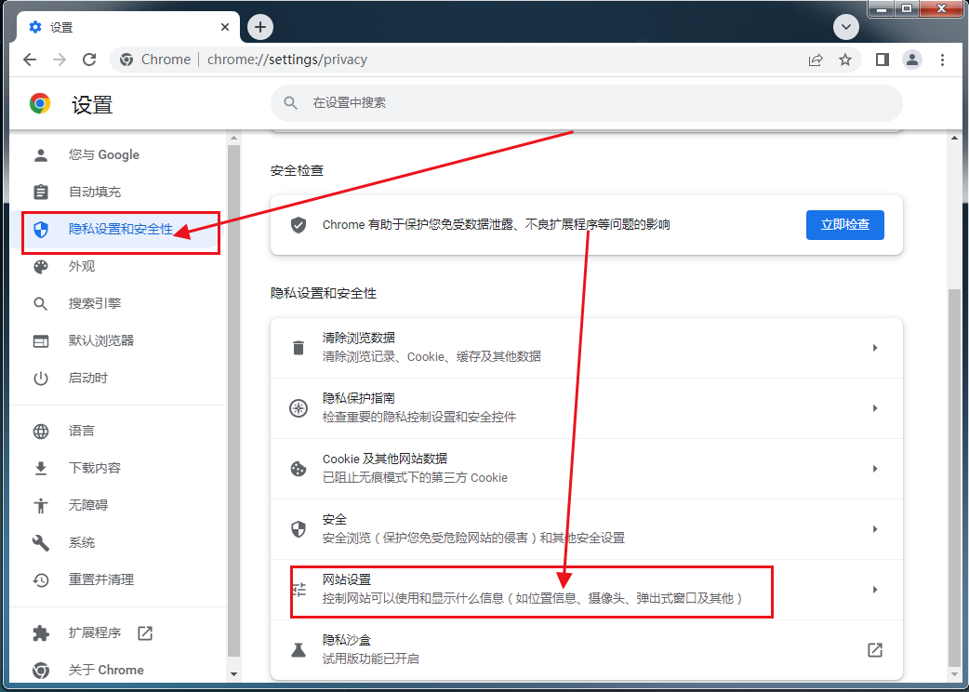Expand the 网站设置 arrow

[x=875, y=590]
